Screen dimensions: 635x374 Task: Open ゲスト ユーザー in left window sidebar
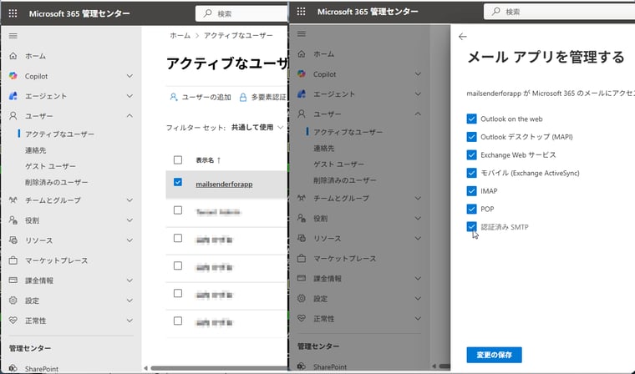[50, 166]
